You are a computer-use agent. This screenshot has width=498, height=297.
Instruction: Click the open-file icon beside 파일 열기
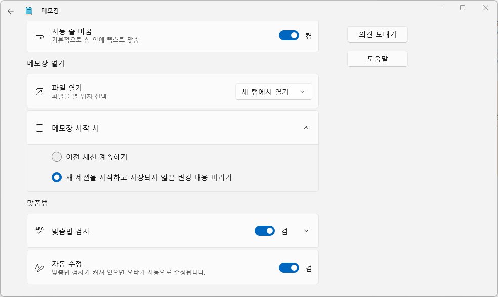39,92
